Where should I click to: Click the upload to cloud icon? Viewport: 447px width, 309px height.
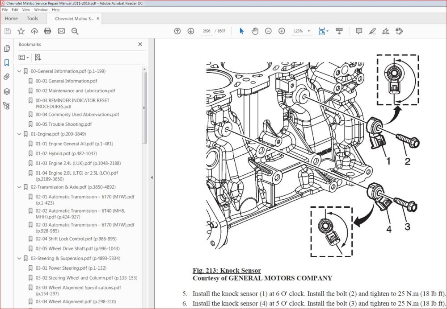coord(34,31)
